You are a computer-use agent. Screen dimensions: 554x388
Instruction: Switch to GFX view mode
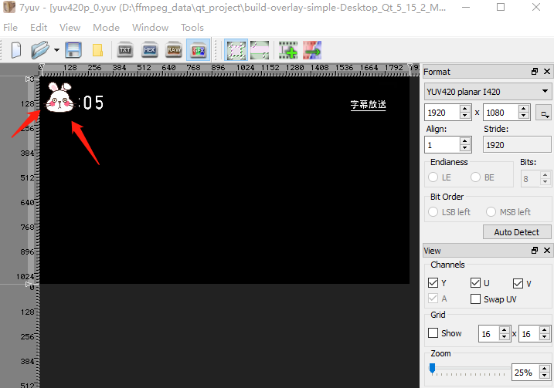(x=199, y=50)
